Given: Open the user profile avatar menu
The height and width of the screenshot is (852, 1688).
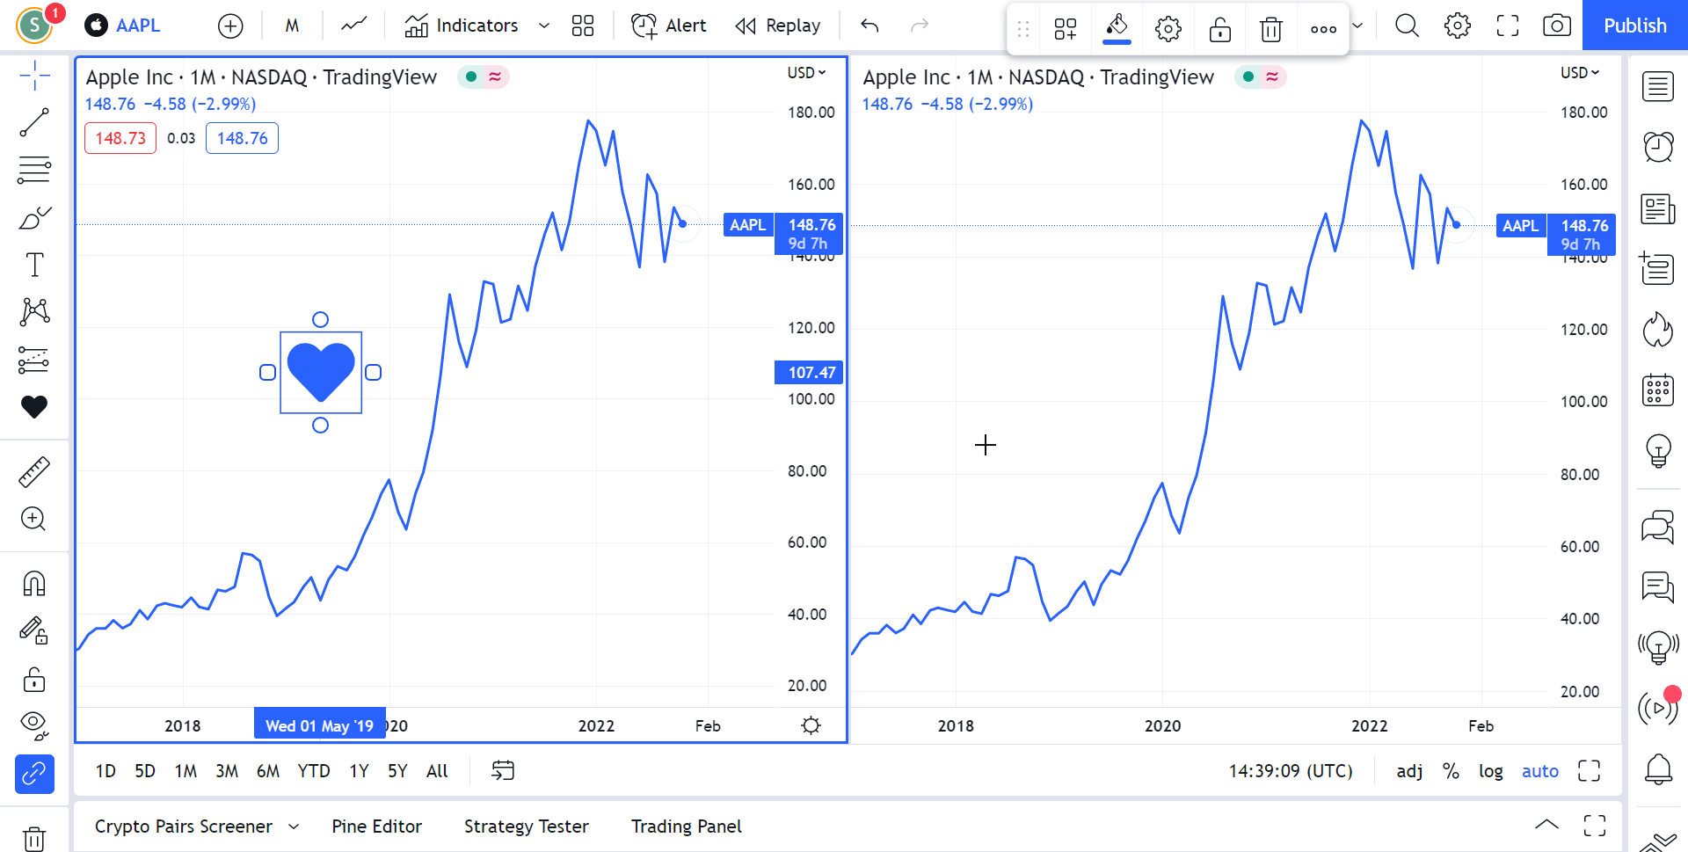Looking at the screenshot, I should [35, 25].
